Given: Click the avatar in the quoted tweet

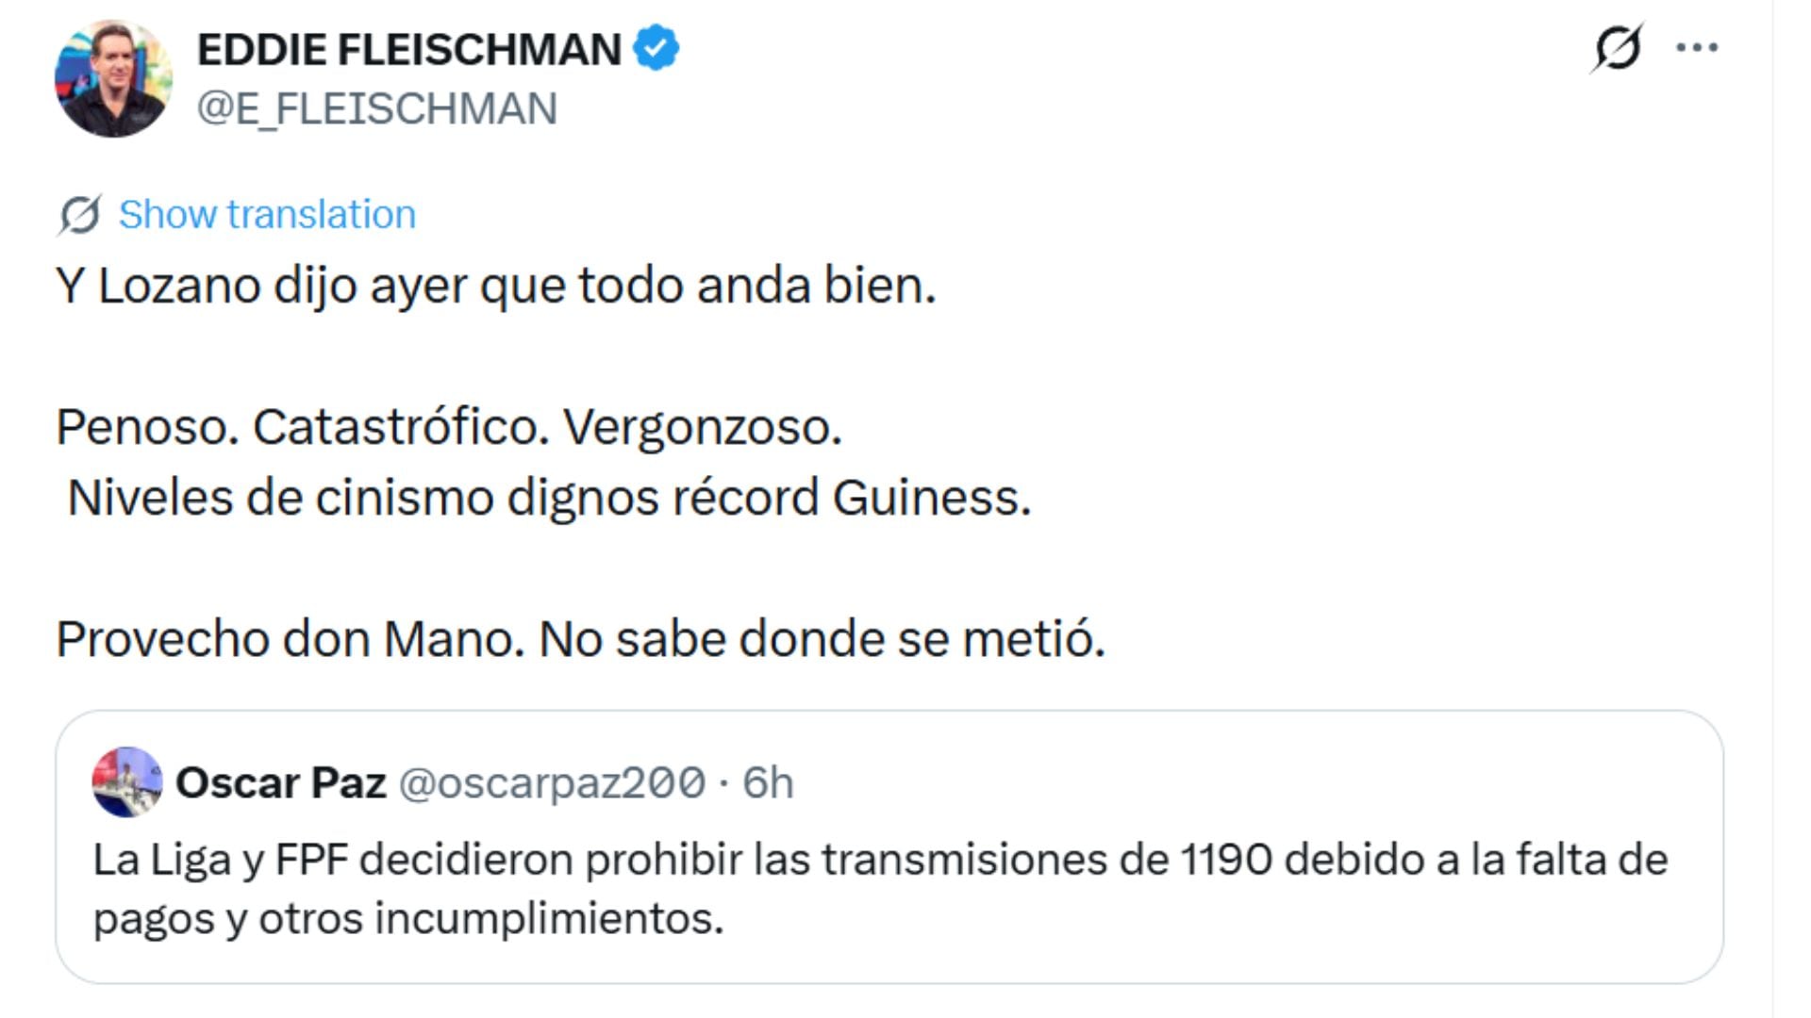Looking at the screenshot, I should click(125, 783).
